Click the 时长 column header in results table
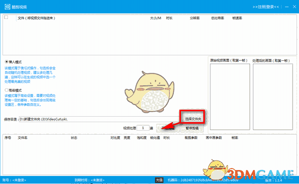Screen dimensions: 299x184 pyautogui.click(x=166, y=138)
